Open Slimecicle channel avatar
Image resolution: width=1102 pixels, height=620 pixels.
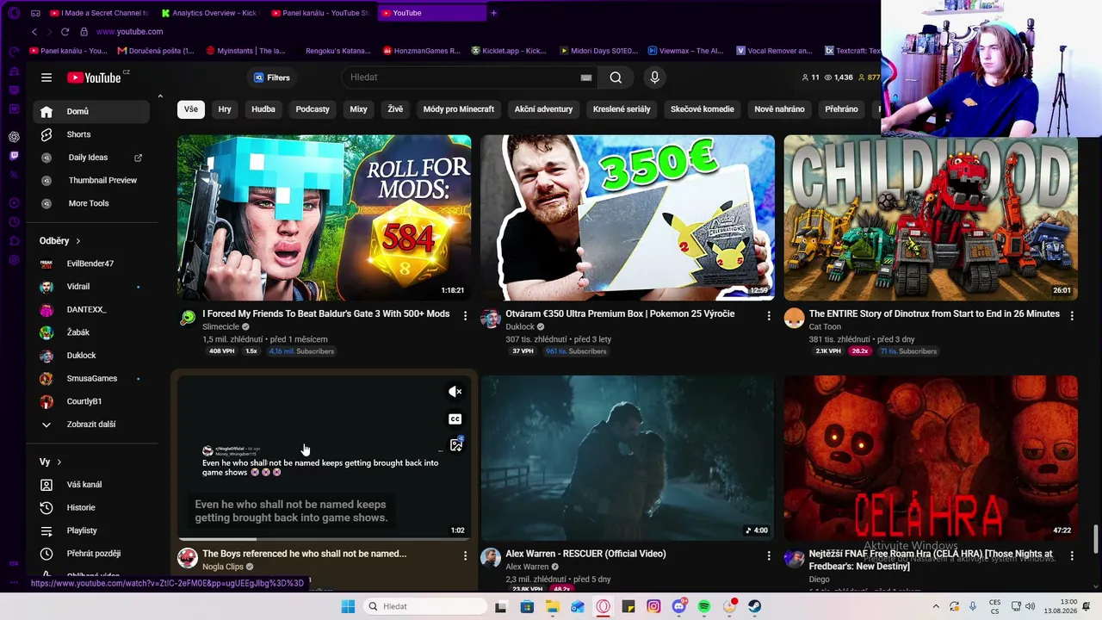(x=188, y=318)
